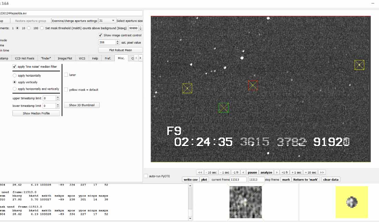Click write csv button
Screen dimensions: 379x222
[191, 180]
